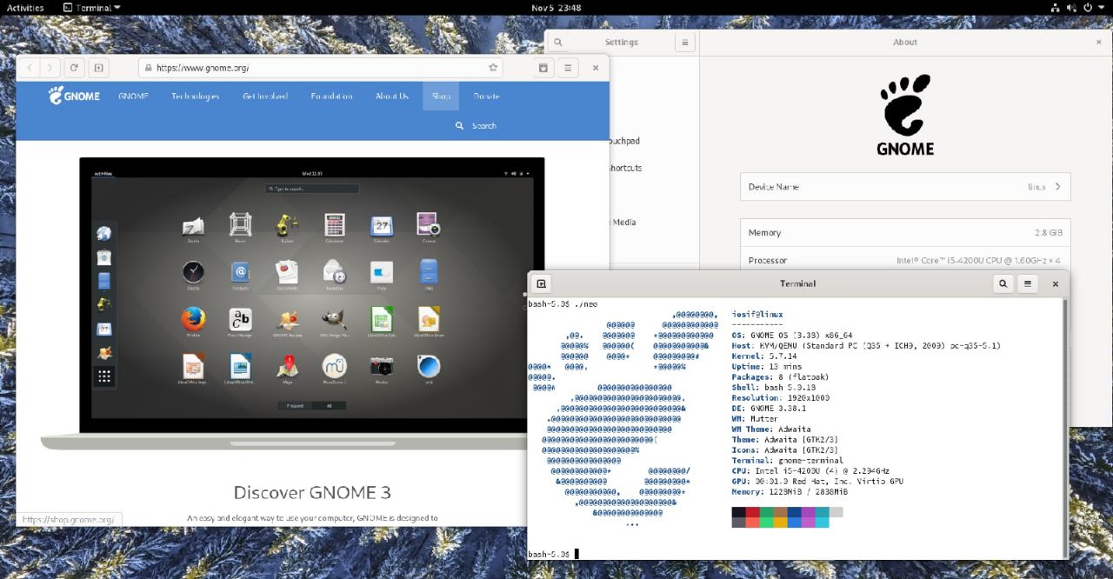Click the volume icon in top bar
The height and width of the screenshot is (579, 1113).
click(1072, 8)
